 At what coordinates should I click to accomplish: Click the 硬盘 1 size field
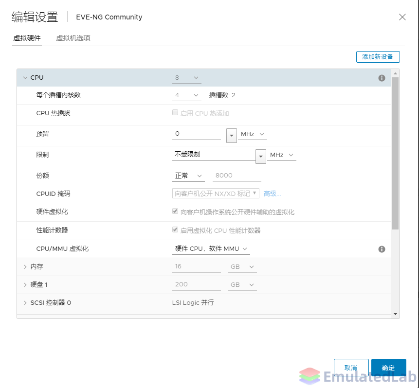pyautogui.click(x=197, y=284)
